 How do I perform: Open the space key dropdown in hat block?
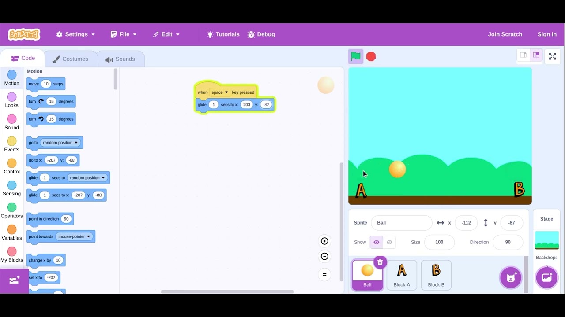pos(219,92)
